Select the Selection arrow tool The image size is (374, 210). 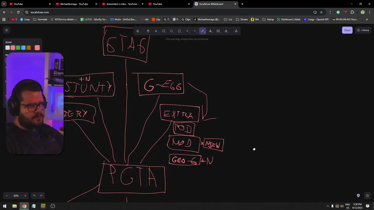(156, 31)
